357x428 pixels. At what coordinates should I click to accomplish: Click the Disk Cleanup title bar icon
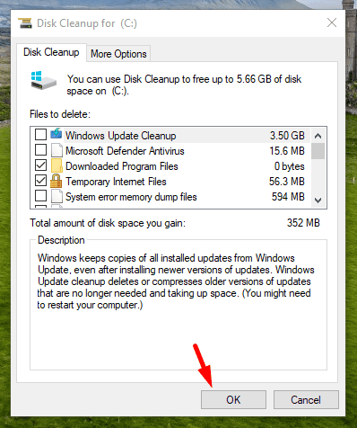[25, 23]
